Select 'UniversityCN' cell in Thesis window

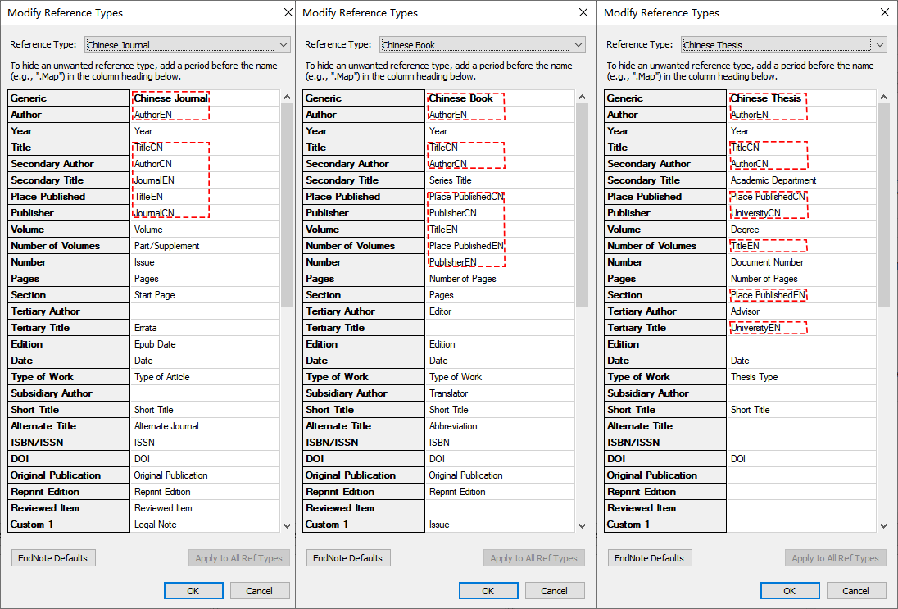802,212
